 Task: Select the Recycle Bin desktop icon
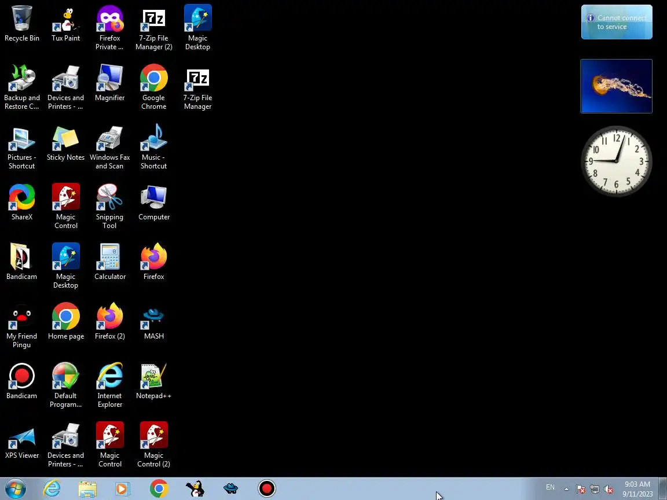click(21, 24)
